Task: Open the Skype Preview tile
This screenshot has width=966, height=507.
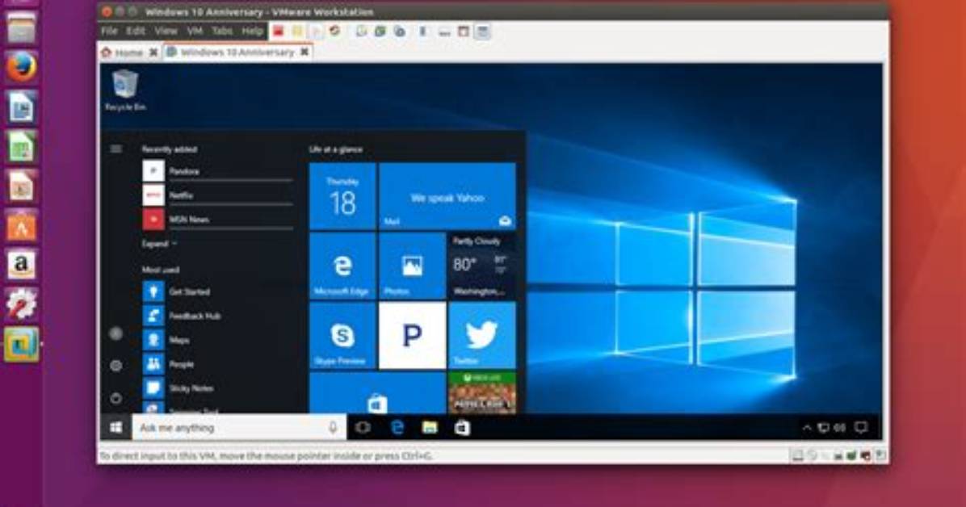Action: point(342,336)
